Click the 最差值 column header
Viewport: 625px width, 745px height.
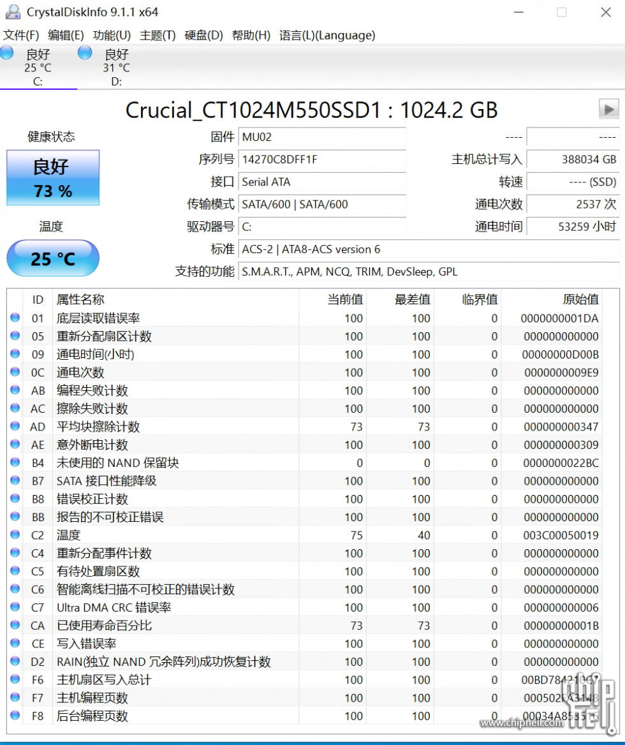tap(401, 299)
